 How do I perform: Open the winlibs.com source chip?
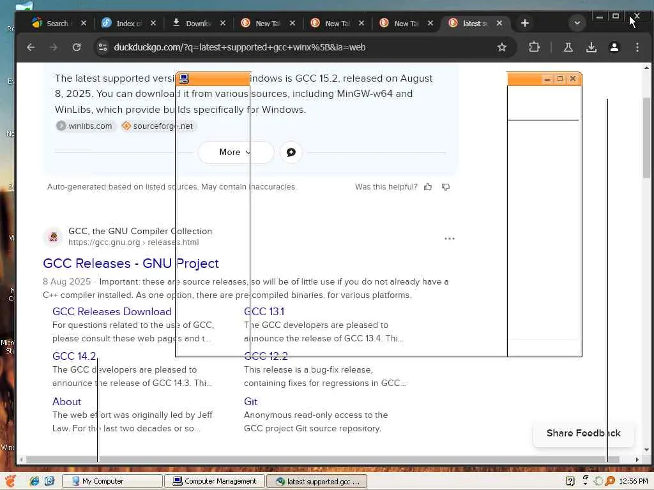[x=85, y=126]
